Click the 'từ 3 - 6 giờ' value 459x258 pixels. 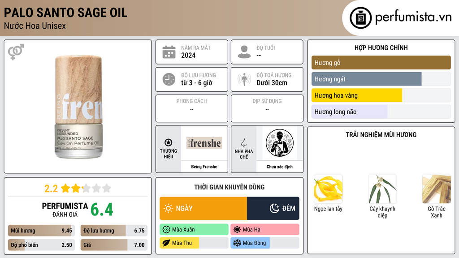coord(197,83)
